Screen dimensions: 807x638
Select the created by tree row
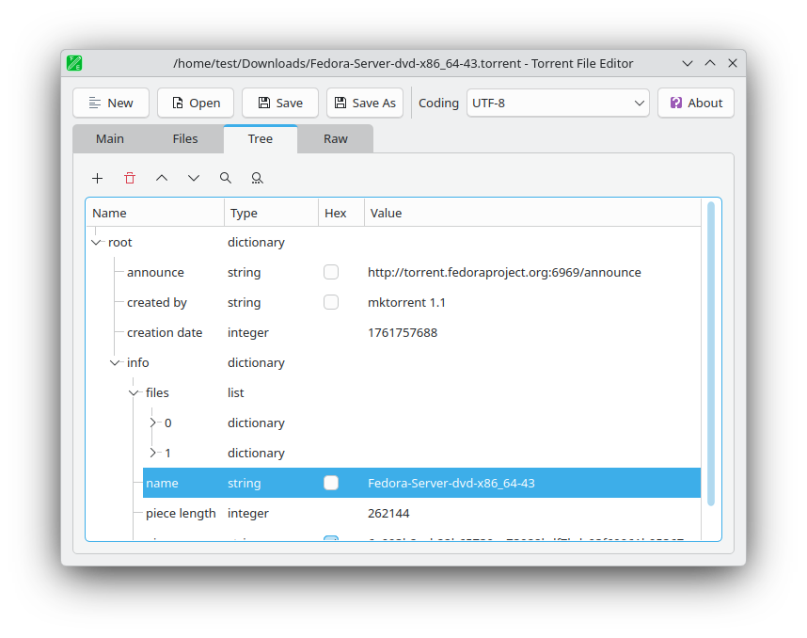coord(393,302)
